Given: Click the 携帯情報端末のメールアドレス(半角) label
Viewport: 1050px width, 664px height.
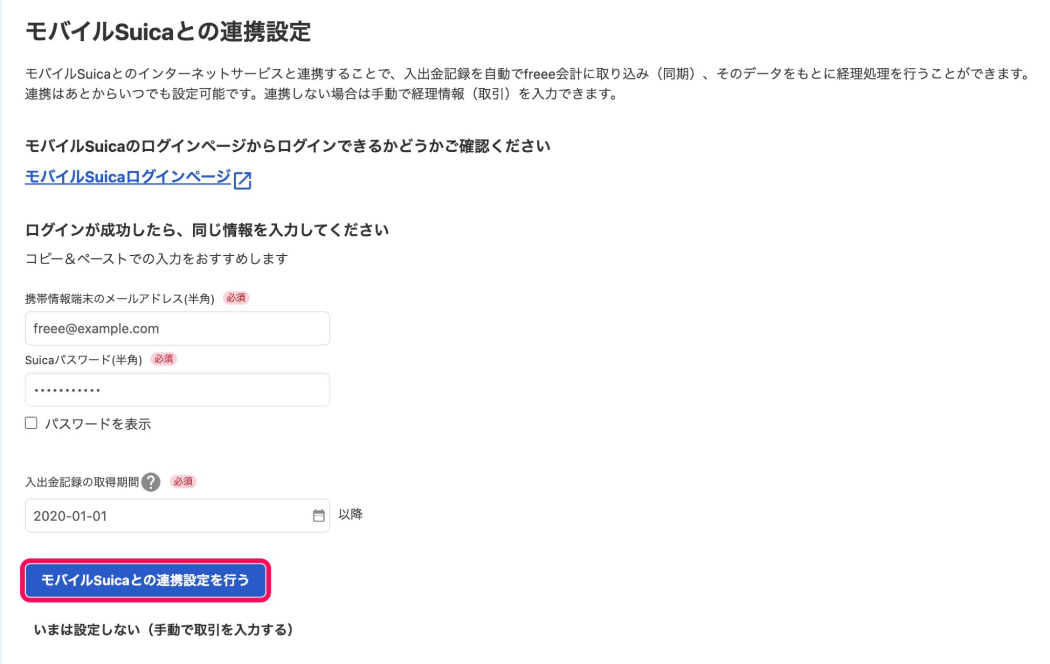Looking at the screenshot, I should (120, 298).
